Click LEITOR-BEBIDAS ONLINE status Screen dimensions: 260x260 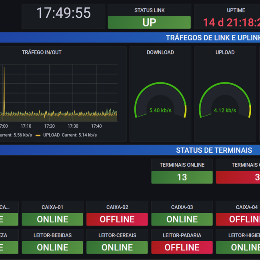(x=52, y=247)
